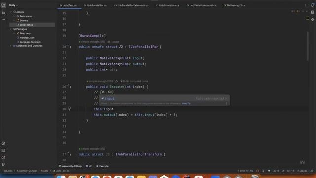316x178 pixels.
Task: Close the JobsTest.cs tab
Action: (79, 5)
